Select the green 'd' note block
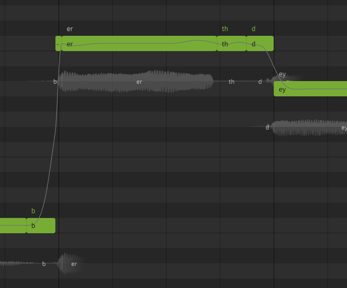Viewport: 347px width, 288px height. click(260, 44)
